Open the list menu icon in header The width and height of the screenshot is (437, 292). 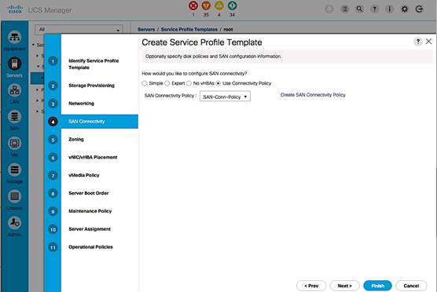[x=345, y=9]
